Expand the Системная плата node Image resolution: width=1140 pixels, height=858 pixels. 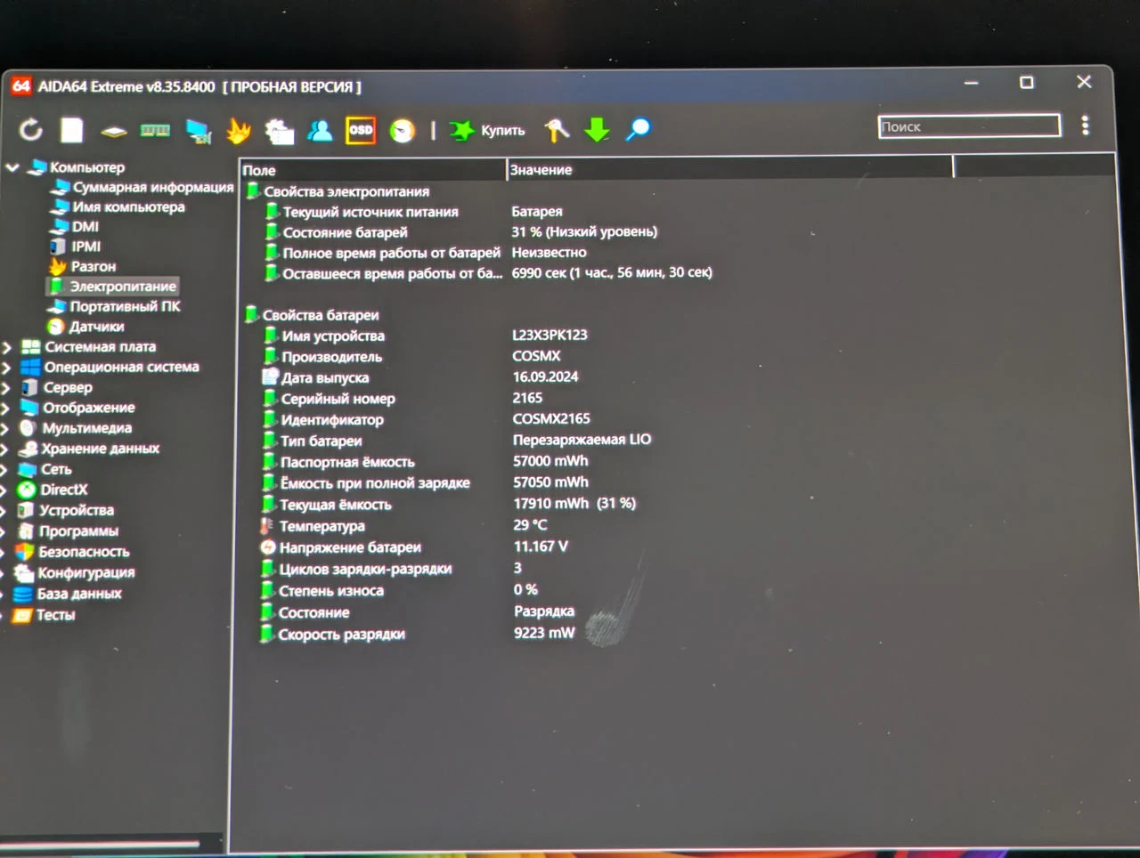click(7, 347)
